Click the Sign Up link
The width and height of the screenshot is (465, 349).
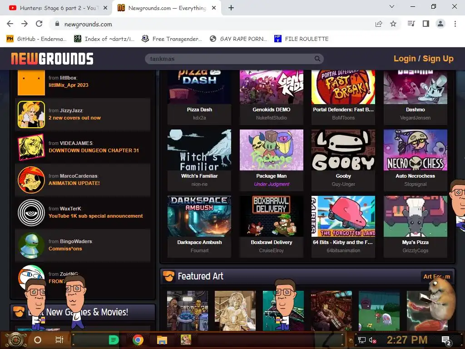pos(438,59)
